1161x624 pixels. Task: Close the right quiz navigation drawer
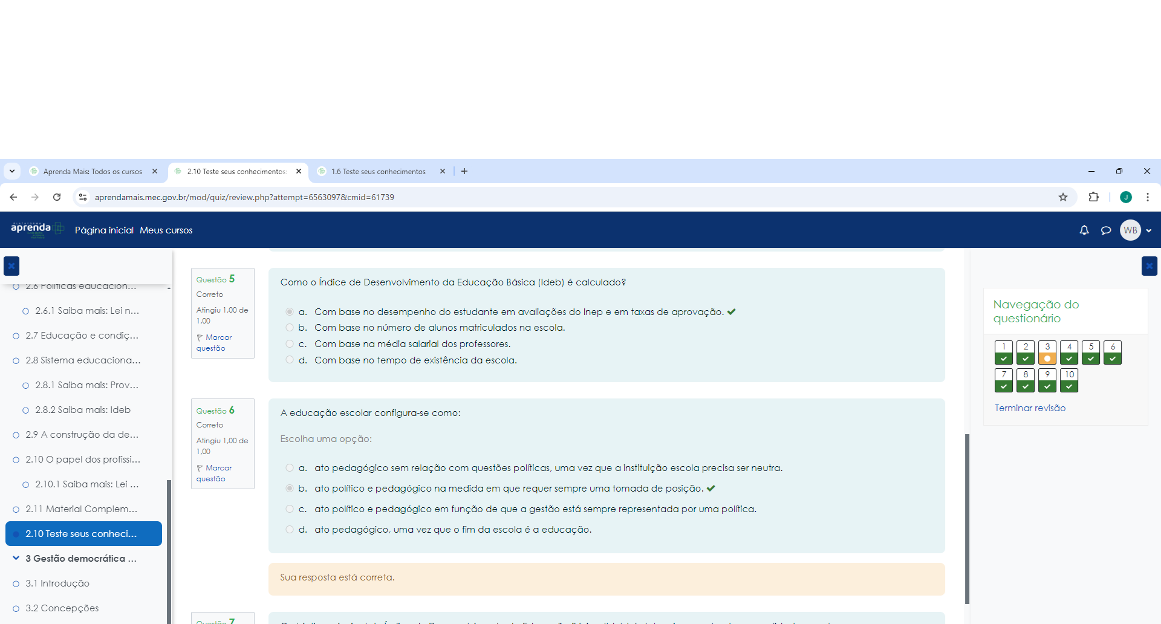point(1149,266)
